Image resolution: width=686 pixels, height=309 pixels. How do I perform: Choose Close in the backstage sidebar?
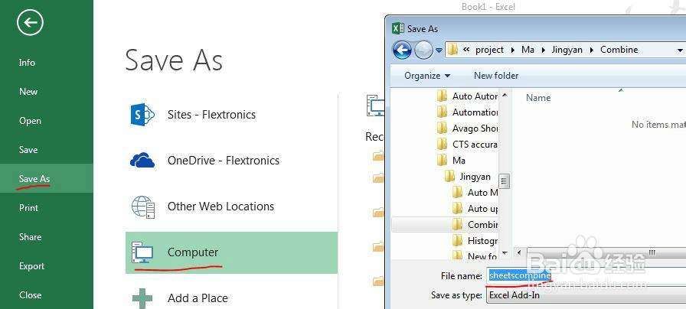coord(30,295)
